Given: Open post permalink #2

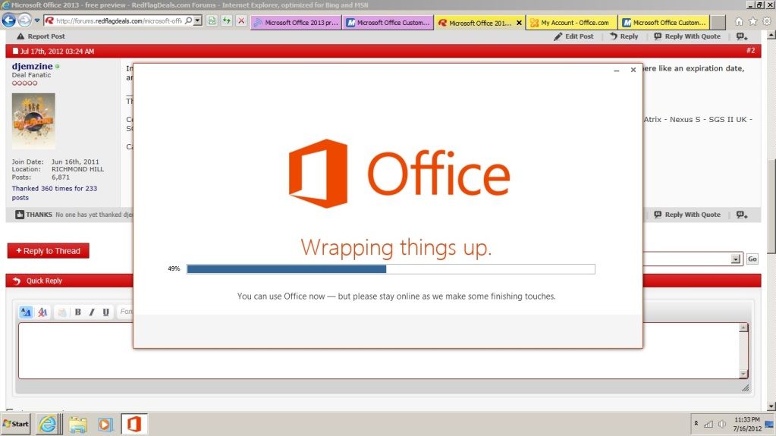Looking at the screenshot, I should pyautogui.click(x=751, y=51).
